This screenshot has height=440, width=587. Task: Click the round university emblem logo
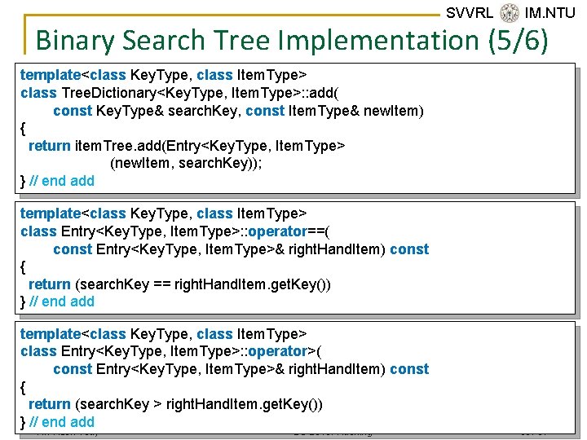[x=510, y=13]
